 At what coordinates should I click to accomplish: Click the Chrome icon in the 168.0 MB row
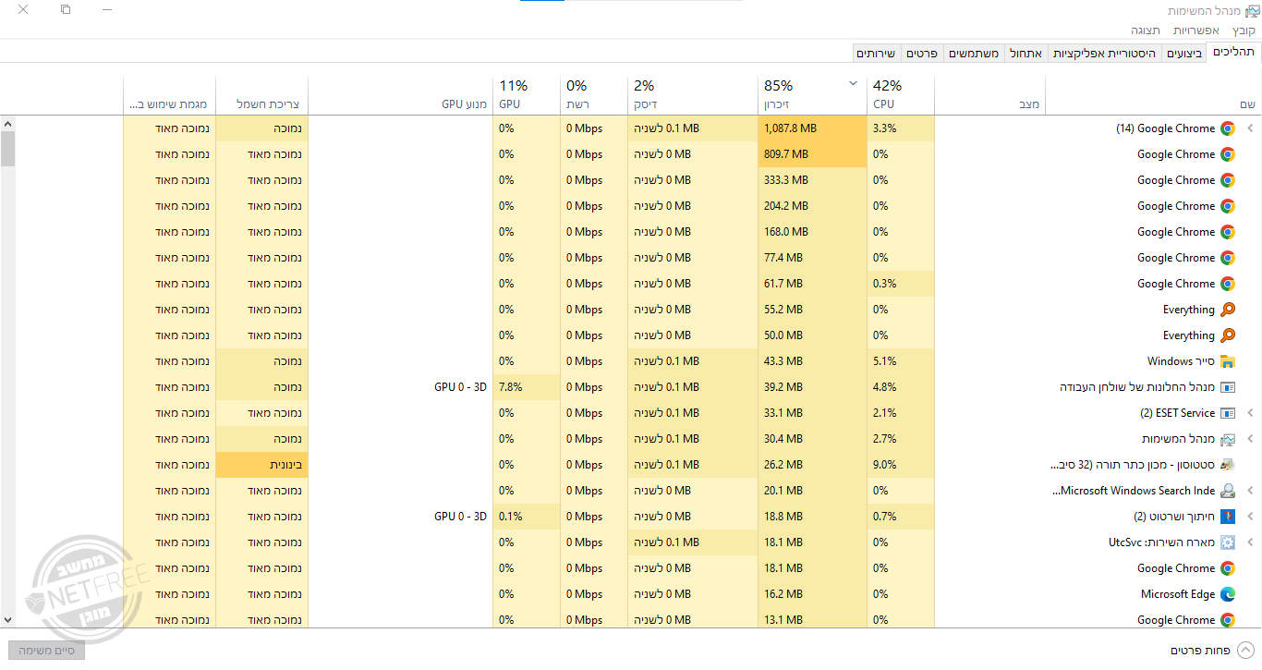1228,232
